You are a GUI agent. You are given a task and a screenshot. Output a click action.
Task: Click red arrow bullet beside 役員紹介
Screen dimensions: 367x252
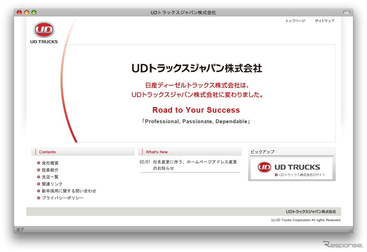pos(38,170)
